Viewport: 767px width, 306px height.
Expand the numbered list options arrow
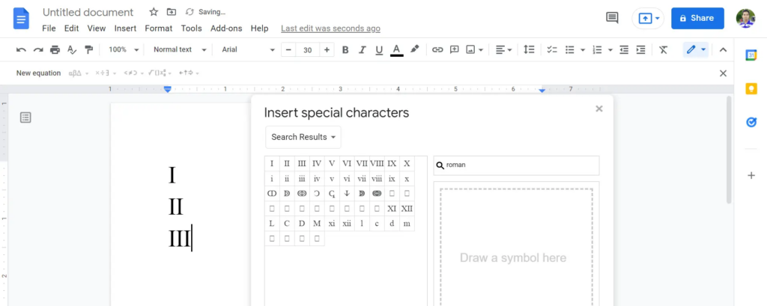point(610,49)
